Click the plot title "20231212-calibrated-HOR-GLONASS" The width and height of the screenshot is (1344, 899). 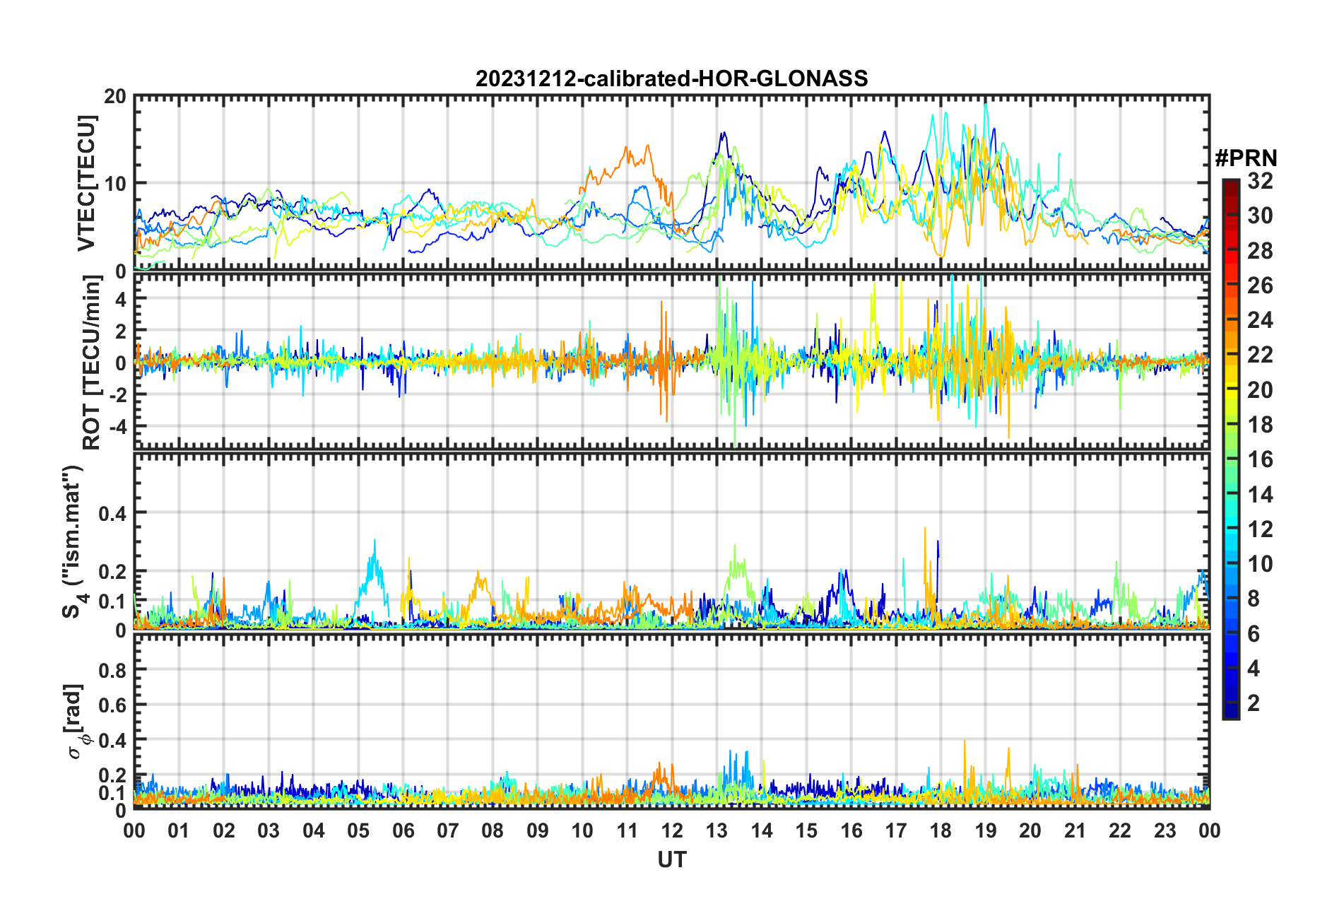click(671, 78)
